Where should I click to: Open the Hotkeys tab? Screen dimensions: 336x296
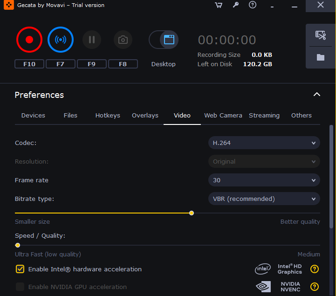108,116
